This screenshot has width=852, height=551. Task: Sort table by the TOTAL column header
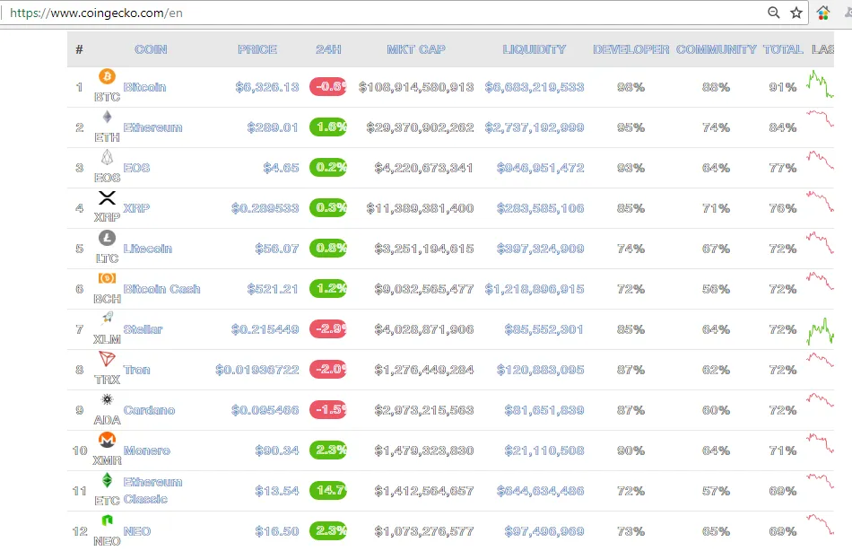click(783, 49)
